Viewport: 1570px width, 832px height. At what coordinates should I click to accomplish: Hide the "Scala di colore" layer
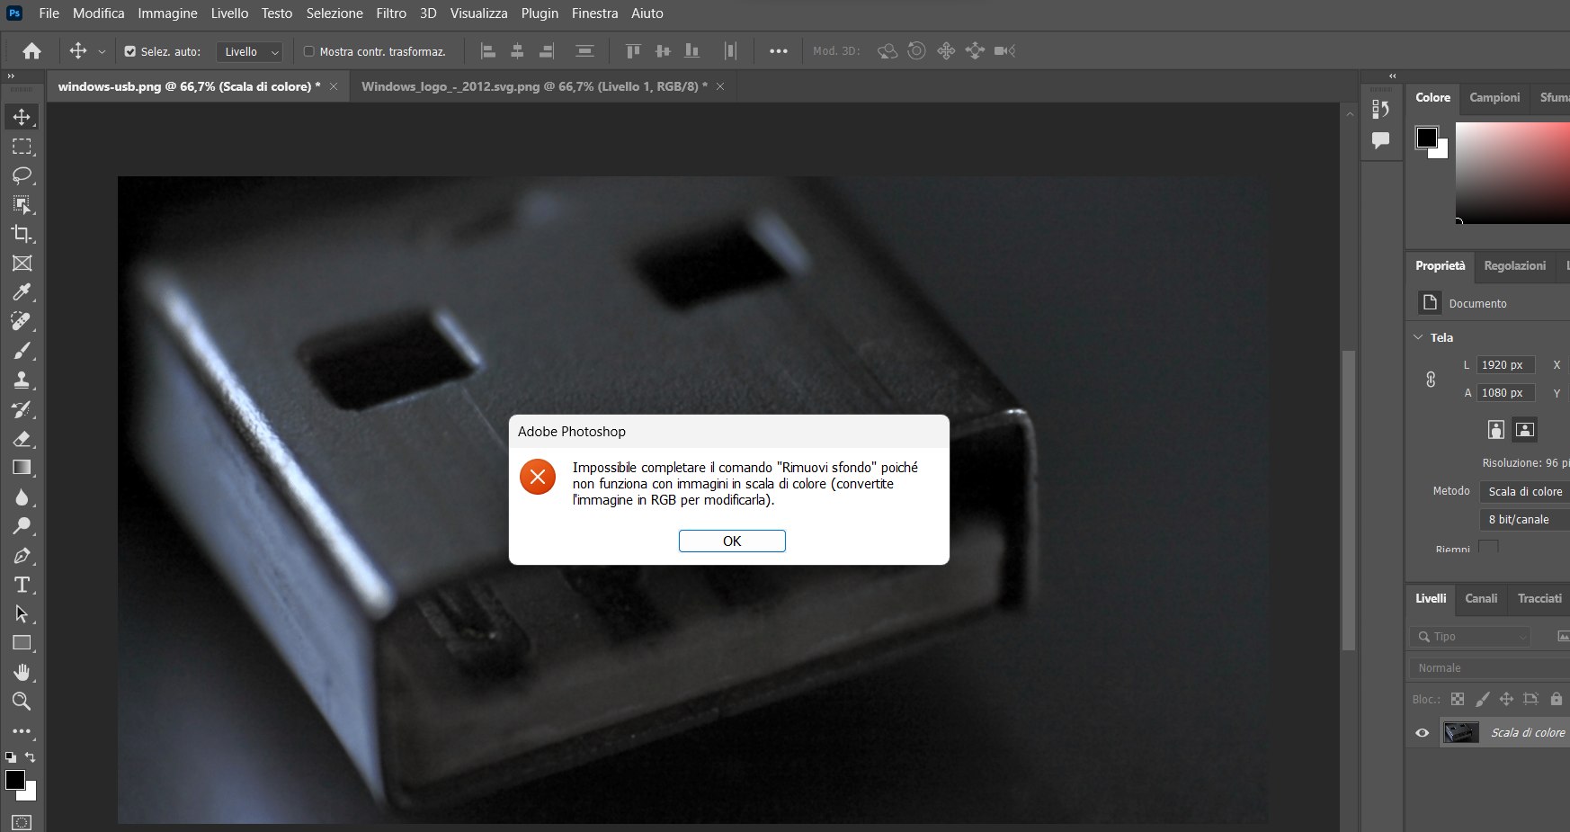tap(1422, 732)
